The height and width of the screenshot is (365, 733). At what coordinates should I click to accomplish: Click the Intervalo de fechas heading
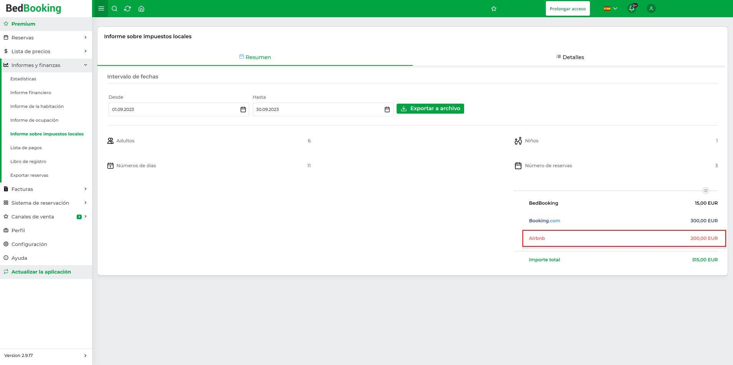point(133,77)
